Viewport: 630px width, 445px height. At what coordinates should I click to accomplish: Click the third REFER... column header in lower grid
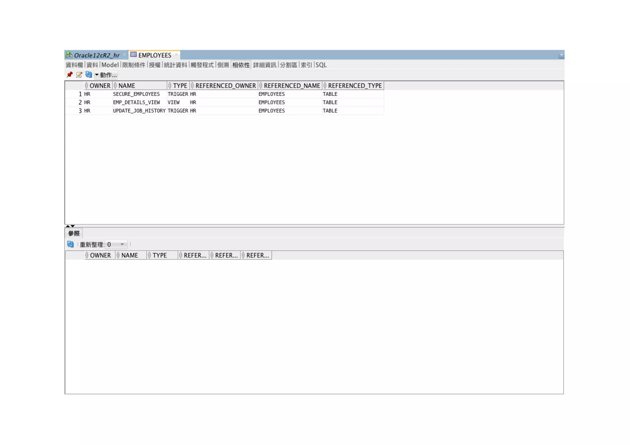256,255
